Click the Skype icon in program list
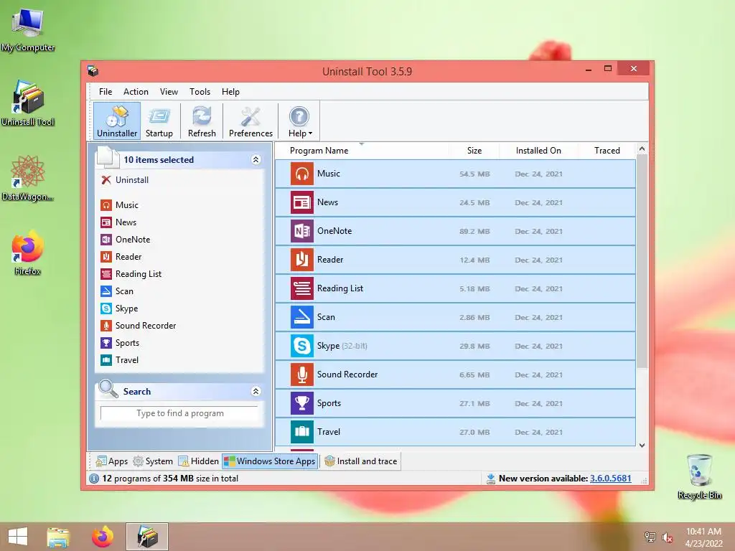This screenshot has height=551, width=735. [x=302, y=346]
